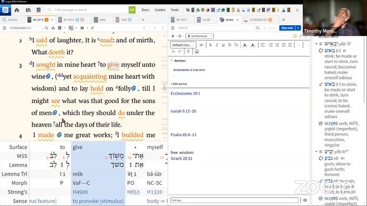Focus the passage or search command box

pos(88,10)
